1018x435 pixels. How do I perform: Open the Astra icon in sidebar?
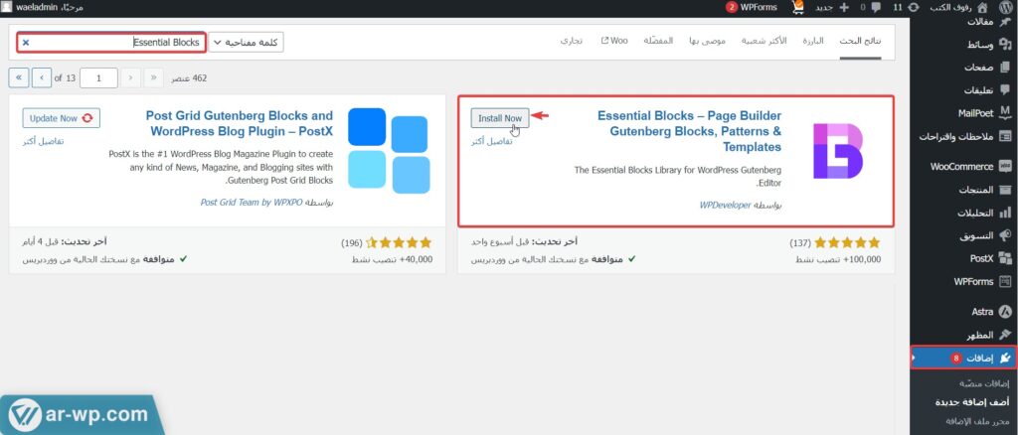pos(1005,311)
